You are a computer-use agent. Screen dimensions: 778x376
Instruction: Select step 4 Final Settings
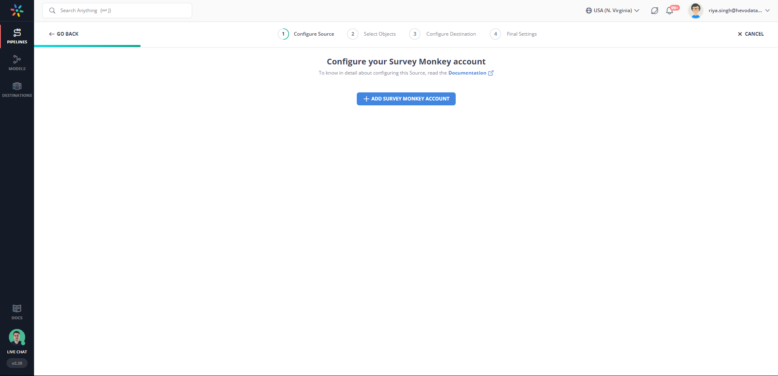click(x=513, y=34)
